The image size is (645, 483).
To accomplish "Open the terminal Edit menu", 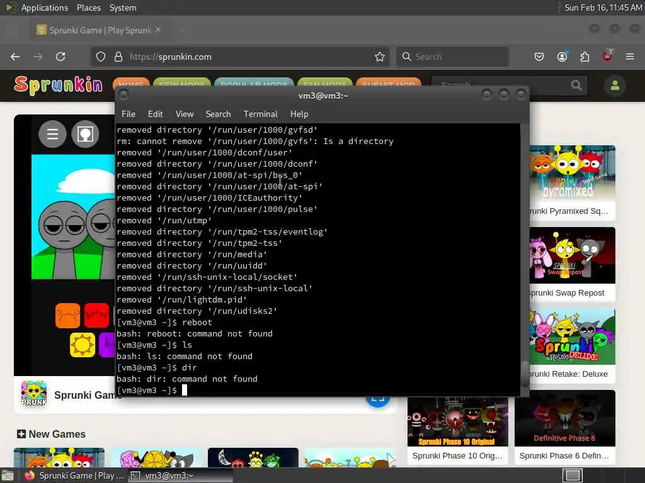I will point(156,114).
